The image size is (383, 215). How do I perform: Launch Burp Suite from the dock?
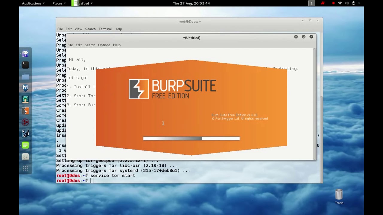pos(25,111)
